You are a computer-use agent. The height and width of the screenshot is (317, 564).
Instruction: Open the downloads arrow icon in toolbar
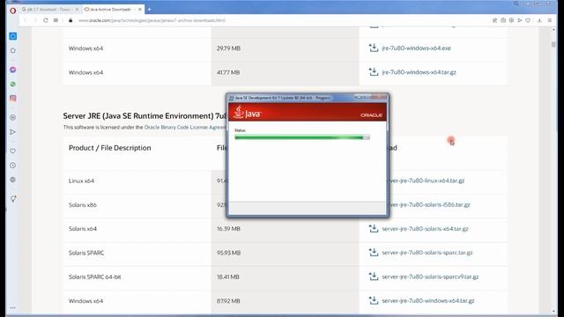click(539, 20)
